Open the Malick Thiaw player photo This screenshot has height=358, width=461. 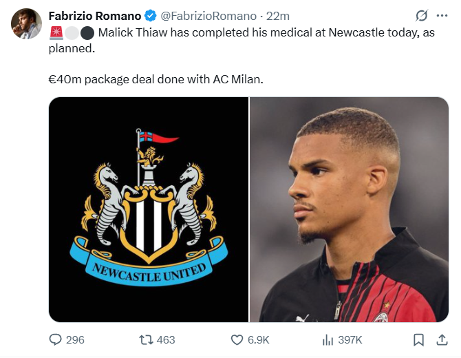pos(349,209)
